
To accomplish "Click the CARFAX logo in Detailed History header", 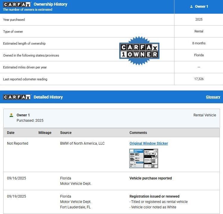I will pos(17,97).
